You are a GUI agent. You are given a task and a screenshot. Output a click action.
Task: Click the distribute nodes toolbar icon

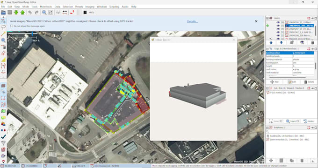tap(65, 12)
